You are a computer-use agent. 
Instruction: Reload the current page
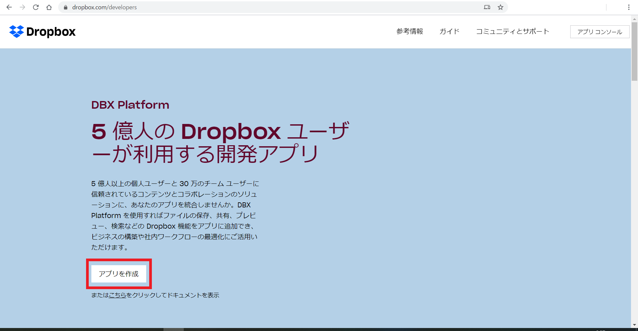tap(36, 7)
